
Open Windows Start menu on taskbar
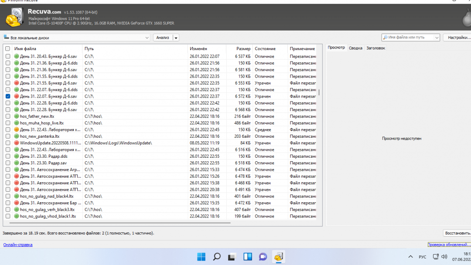point(201,257)
